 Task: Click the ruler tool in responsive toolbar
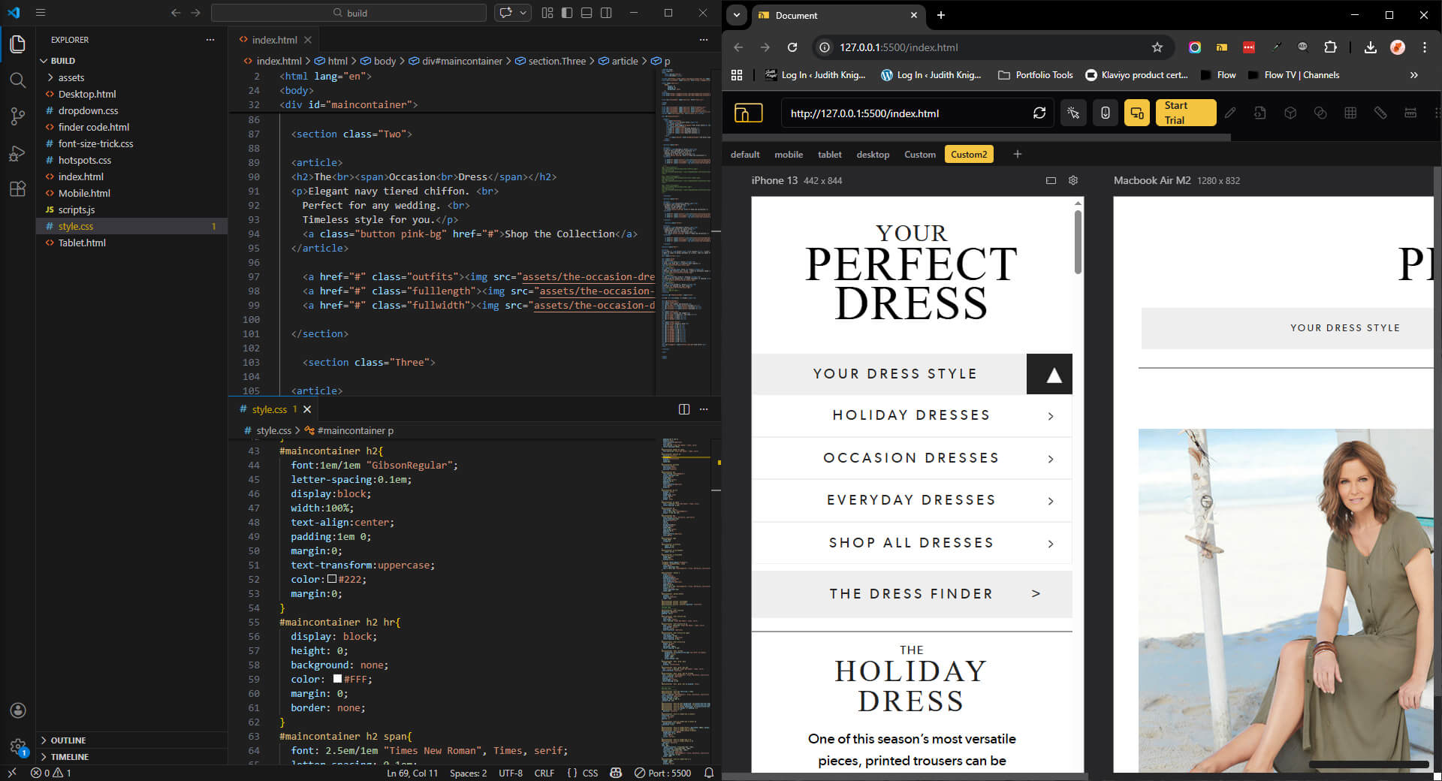1380,113
